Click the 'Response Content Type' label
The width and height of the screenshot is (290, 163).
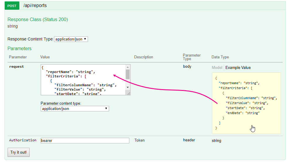click(x=30, y=39)
